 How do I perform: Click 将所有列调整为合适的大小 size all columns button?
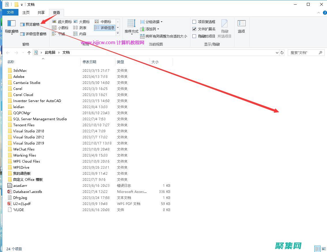coord(163,36)
